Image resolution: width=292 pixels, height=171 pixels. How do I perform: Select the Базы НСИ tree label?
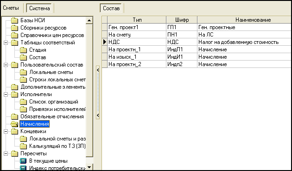coord(32,20)
